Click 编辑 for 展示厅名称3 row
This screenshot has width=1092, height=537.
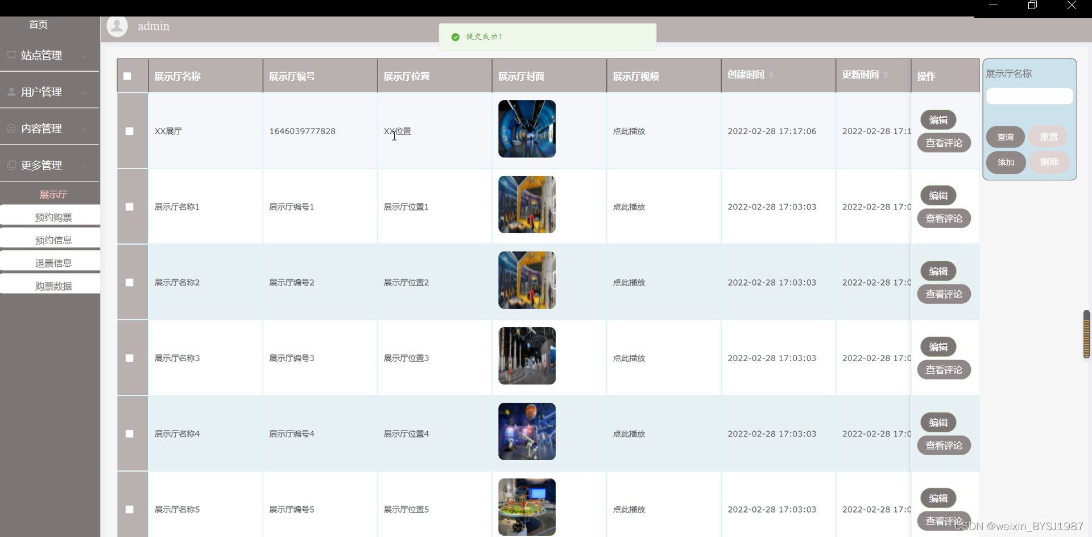click(x=938, y=347)
